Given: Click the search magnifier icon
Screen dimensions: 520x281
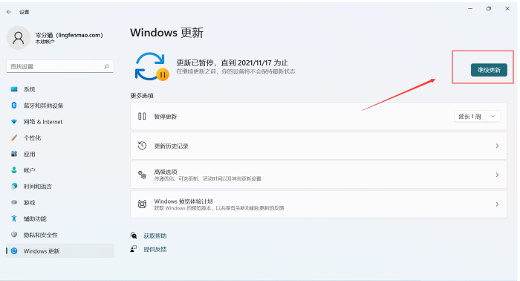Looking at the screenshot, I should tap(107, 66).
